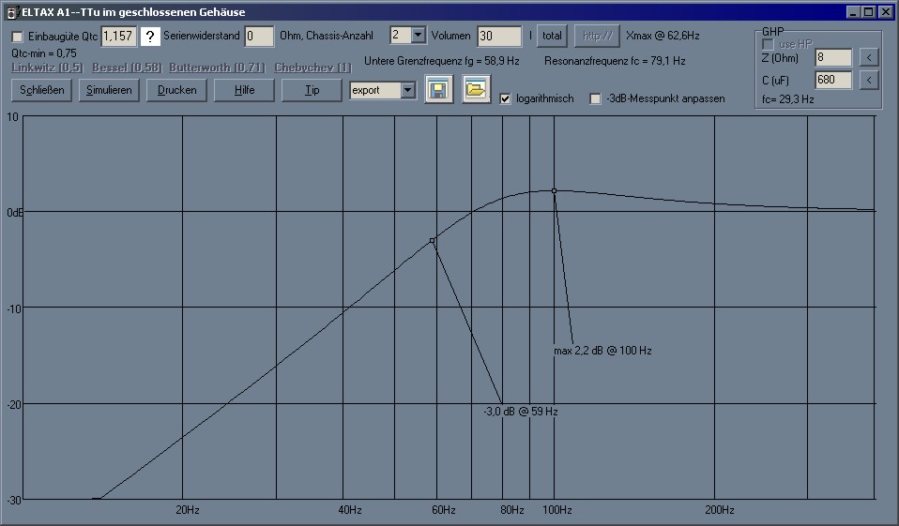Click the Schließen button
This screenshot has height=526, width=899.
[42, 90]
